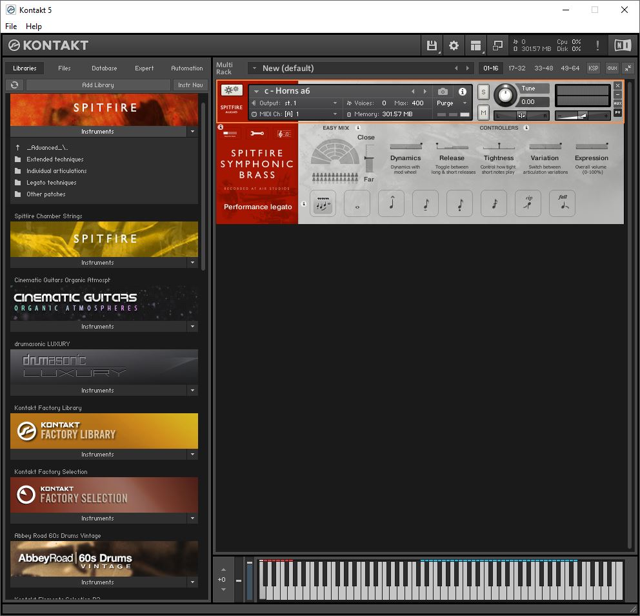
Task: Select the whole-note long articulation icon
Action: (x=357, y=203)
